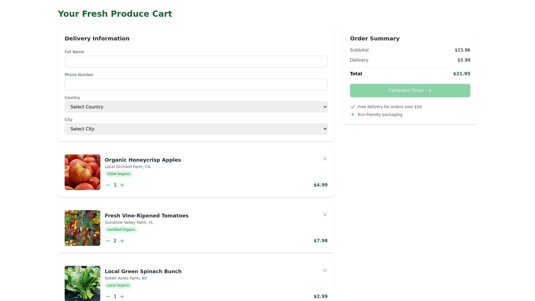The height and width of the screenshot is (301, 535).
Task: Click the Spinach Bunch product image
Action: point(82,283)
